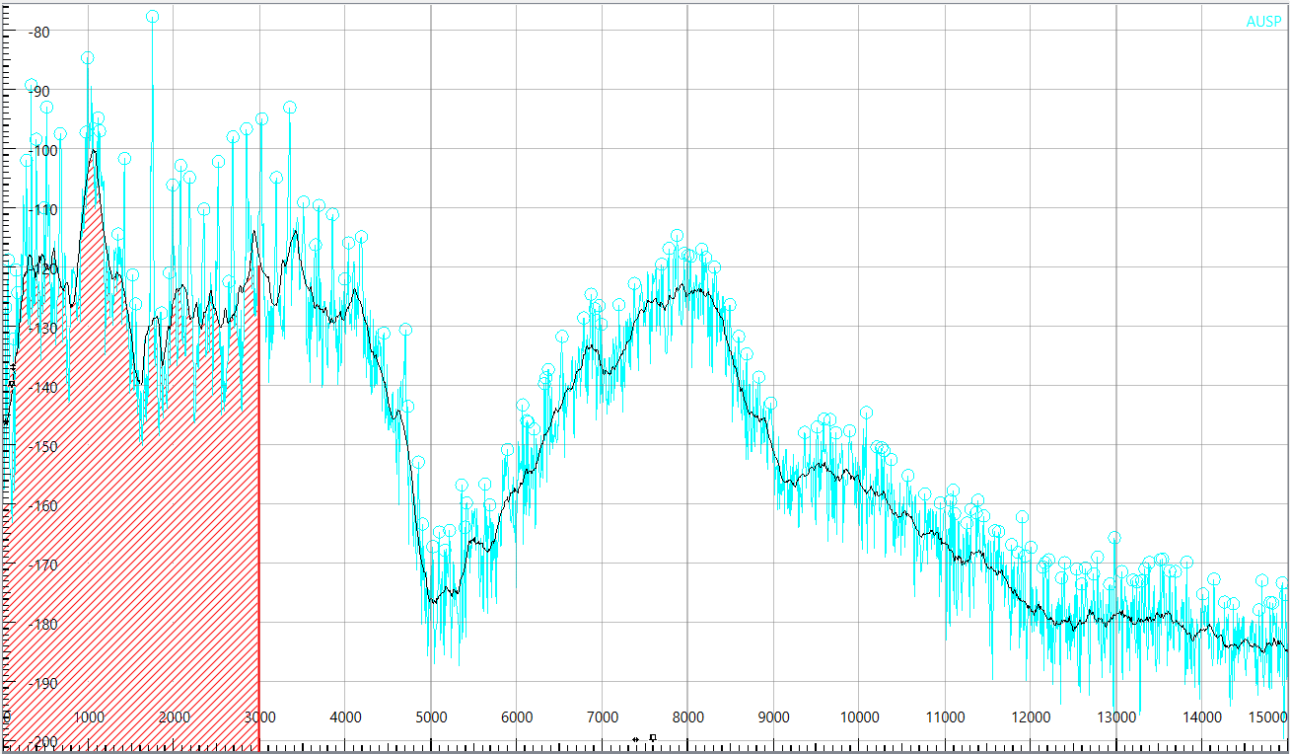
Task: Click the square pin marker on the horizontal axis
Action: click(653, 737)
